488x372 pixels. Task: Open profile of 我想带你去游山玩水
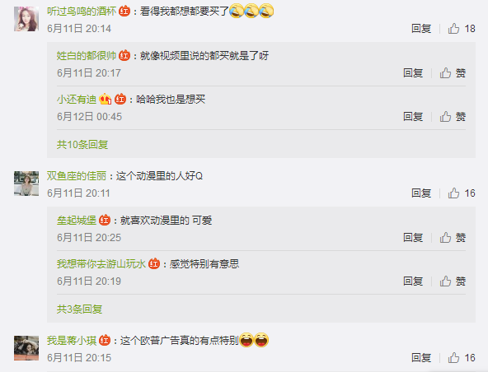tap(101, 264)
